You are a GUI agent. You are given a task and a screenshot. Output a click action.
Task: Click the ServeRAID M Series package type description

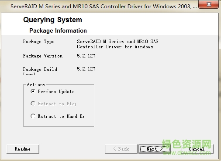pos(117,44)
